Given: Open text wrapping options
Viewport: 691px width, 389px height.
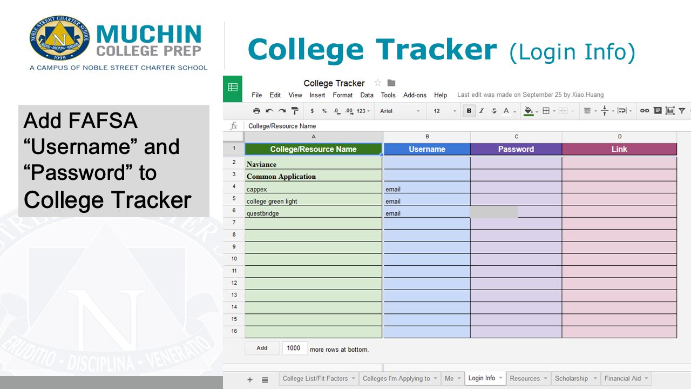Looking at the screenshot, I should point(625,111).
